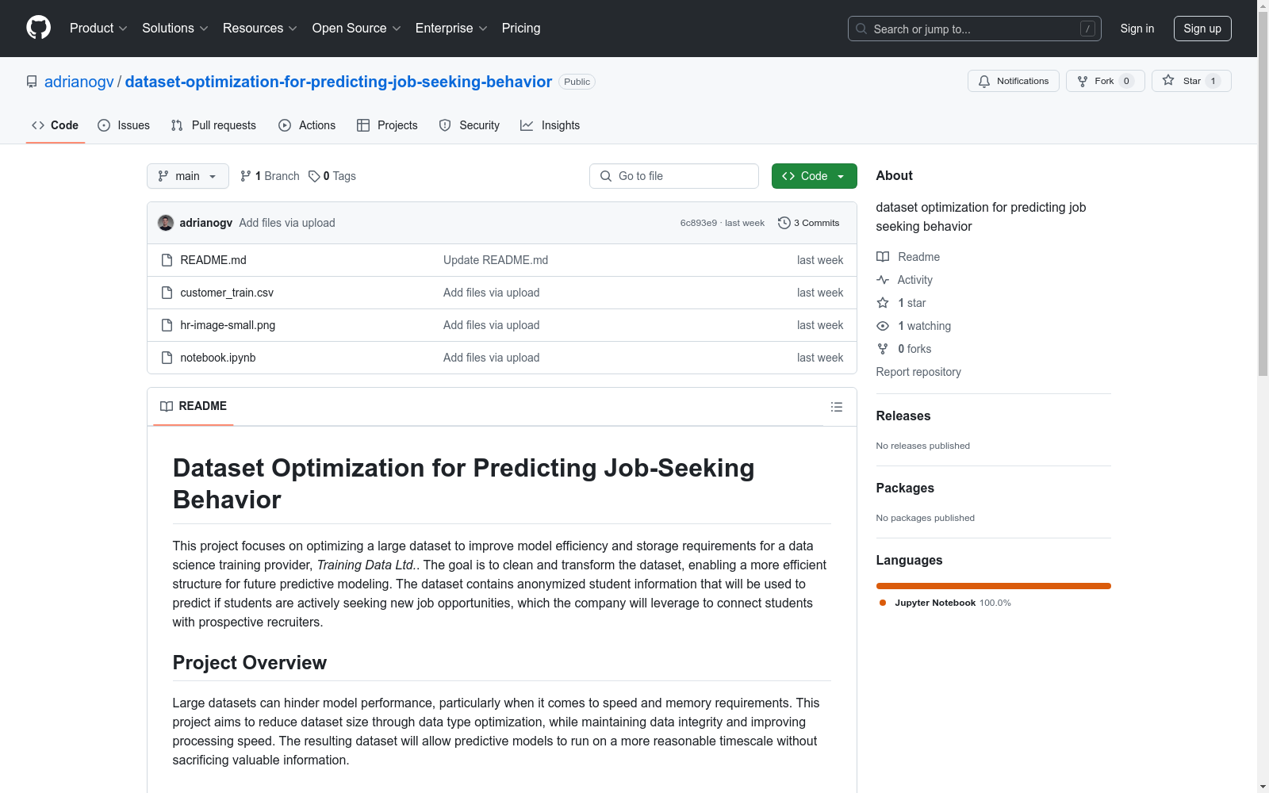The height and width of the screenshot is (793, 1269).
Task: Click the fork icon beside '0 forks'
Action: pos(883,349)
